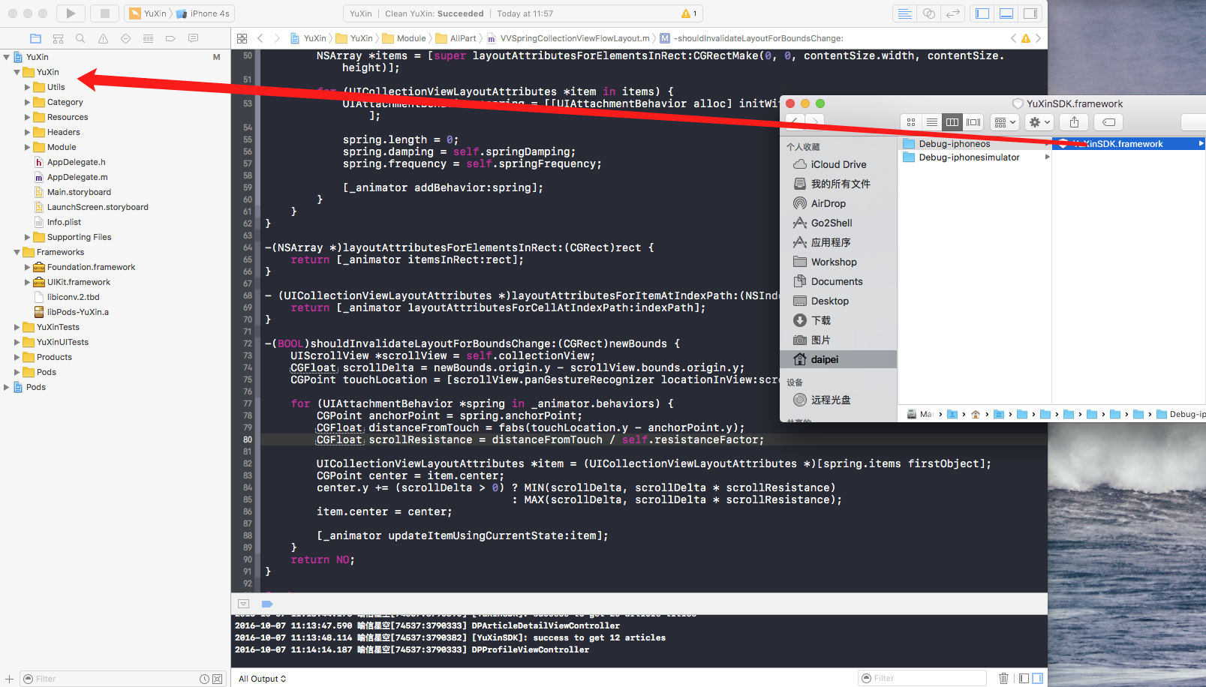Switch Finder to cover flow view
The image size is (1206, 687).
point(973,122)
